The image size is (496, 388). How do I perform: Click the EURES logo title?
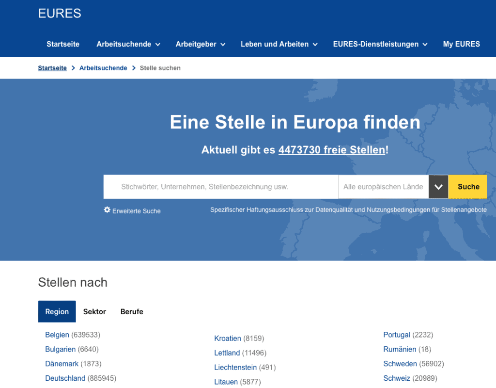(x=60, y=14)
